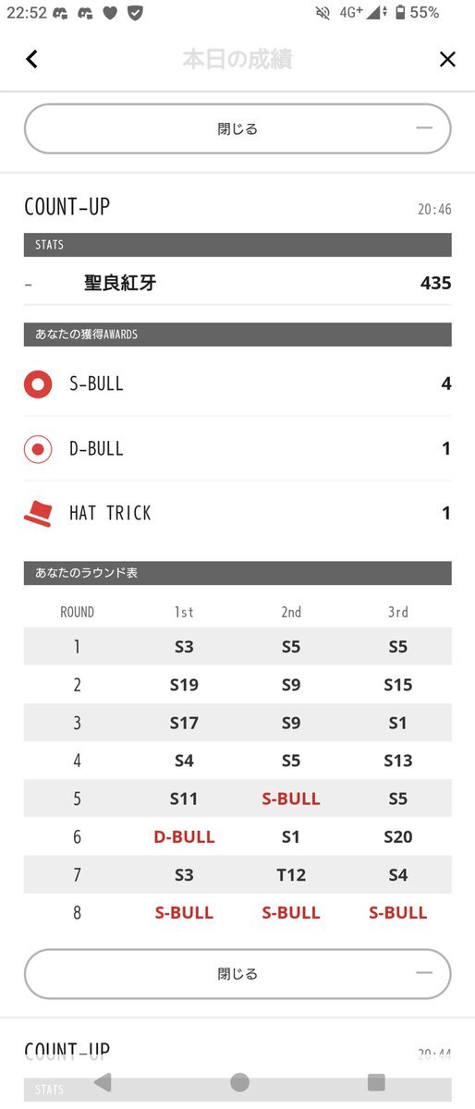Viewport: 475px width, 1109px height.
Task: Tap the COUNT-UP game title
Action: [x=67, y=207]
